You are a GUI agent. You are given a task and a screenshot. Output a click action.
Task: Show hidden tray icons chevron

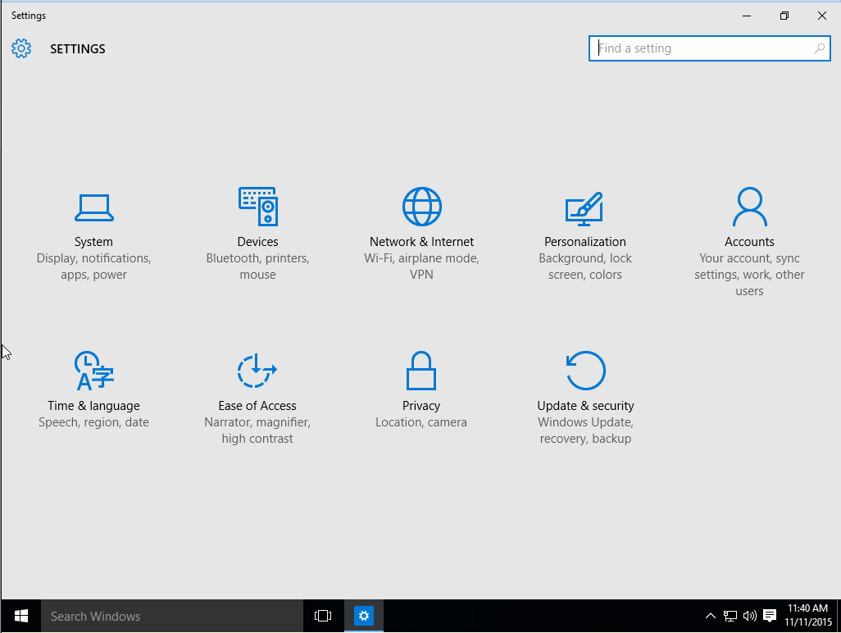click(710, 616)
